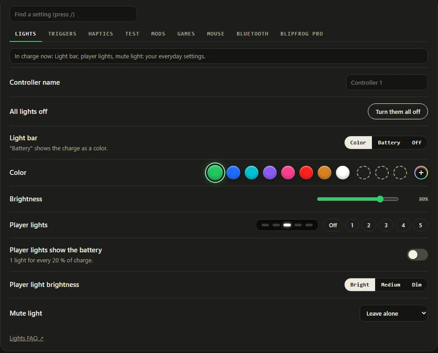Click the Controller name text field
The width and height of the screenshot is (438, 353).
(x=386, y=82)
